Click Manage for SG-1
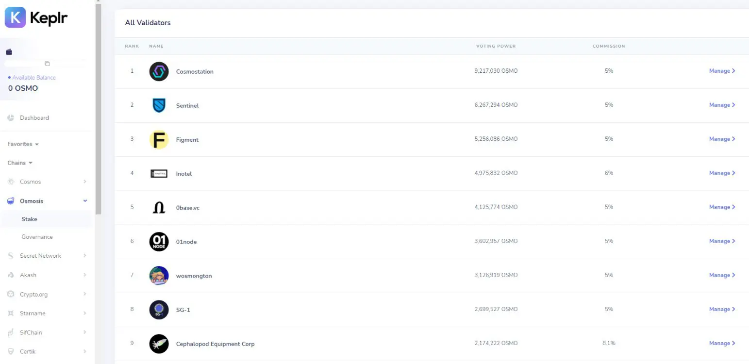The height and width of the screenshot is (364, 749). [x=722, y=309]
